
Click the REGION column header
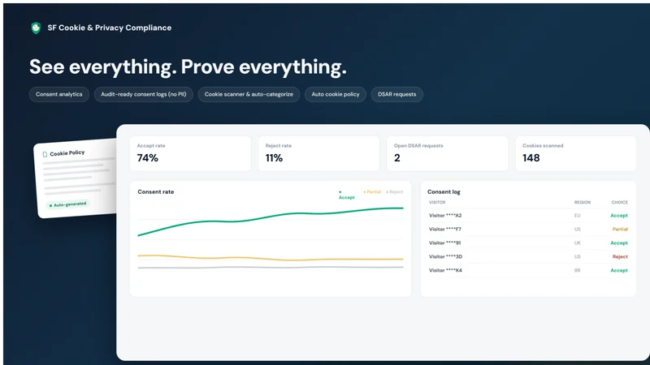point(583,202)
